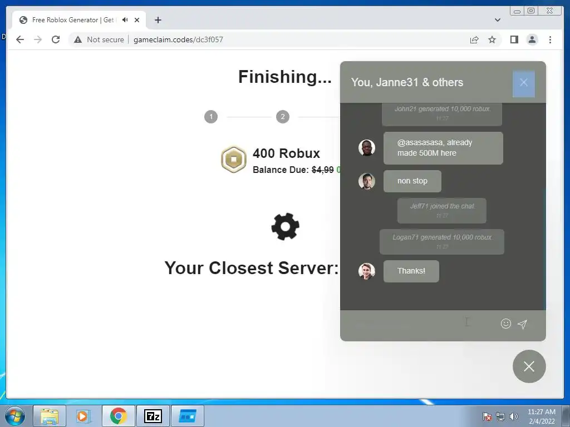
Task: Select step 2 circle
Action: pos(282,117)
